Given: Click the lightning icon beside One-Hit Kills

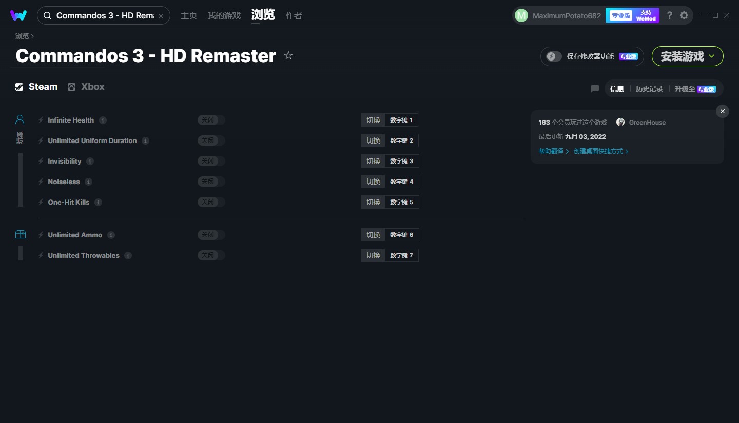Looking at the screenshot, I should tap(41, 202).
